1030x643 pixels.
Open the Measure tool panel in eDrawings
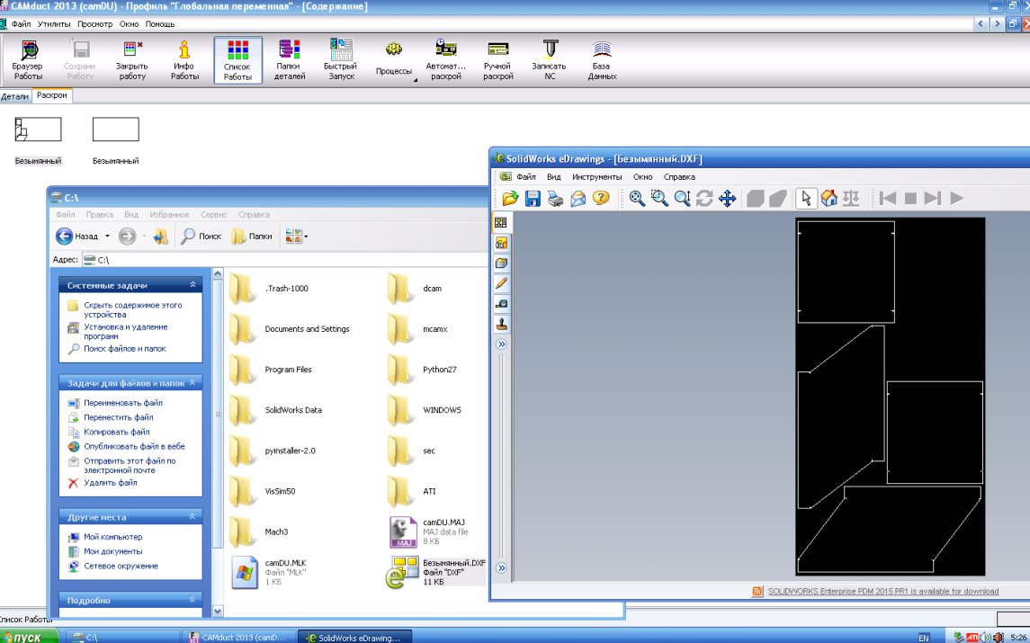[501, 304]
